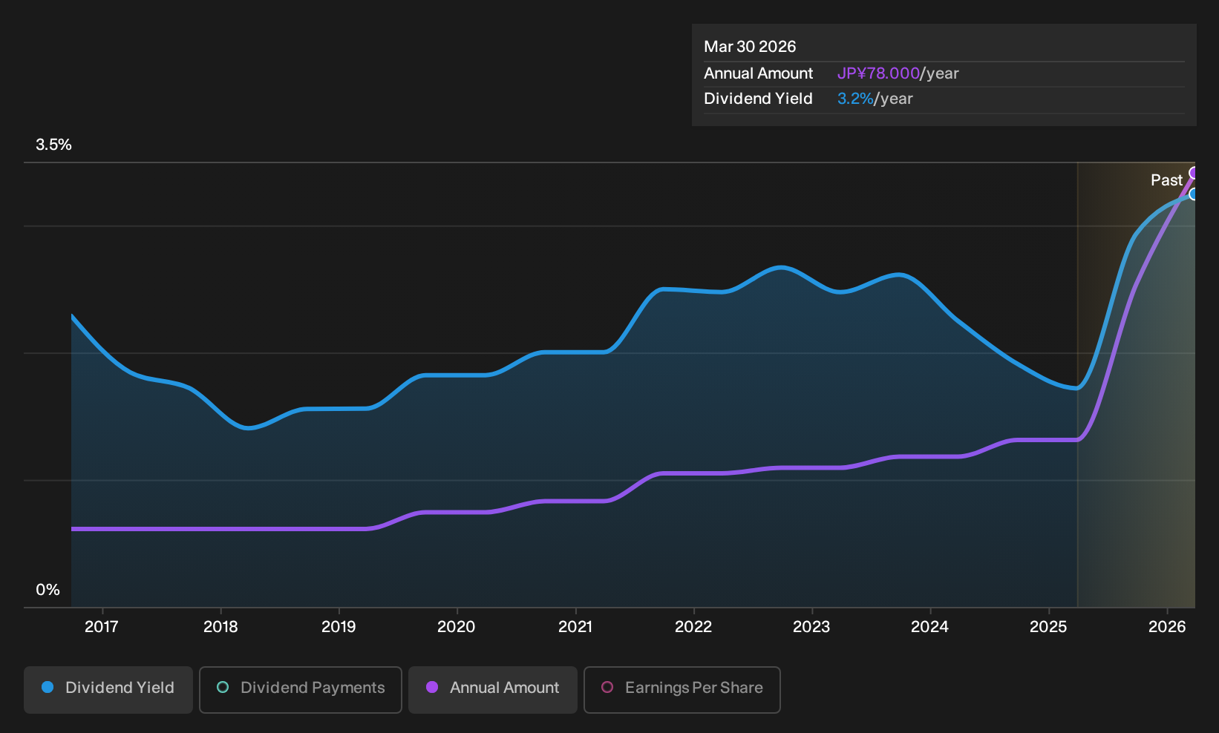
Task: Click the 2026 x-axis label
Action: pyautogui.click(x=1167, y=627)
